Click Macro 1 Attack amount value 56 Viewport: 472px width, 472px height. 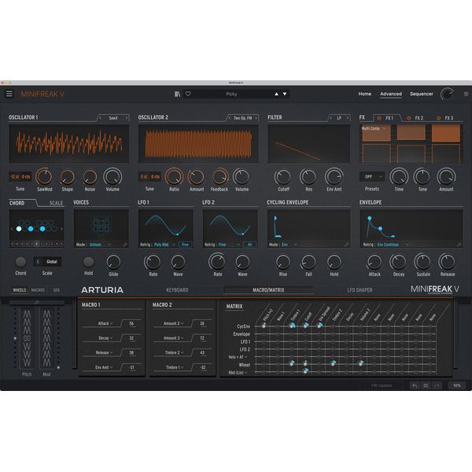pyautogui.click(x=131, y=323)
